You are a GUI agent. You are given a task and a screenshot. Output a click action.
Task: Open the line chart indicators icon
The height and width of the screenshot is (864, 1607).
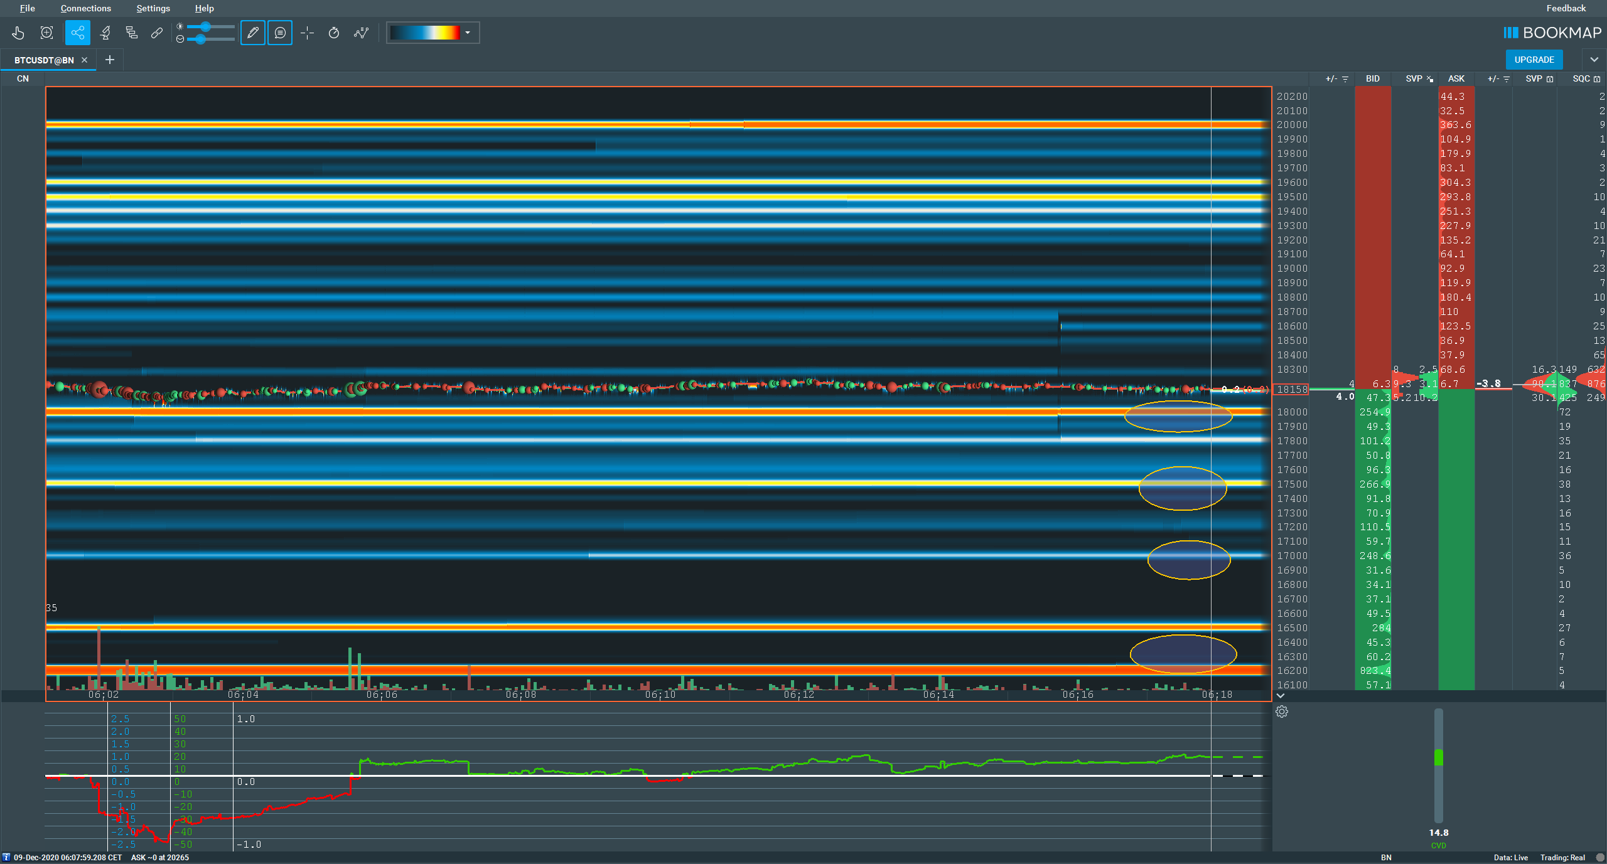[361, 33]
